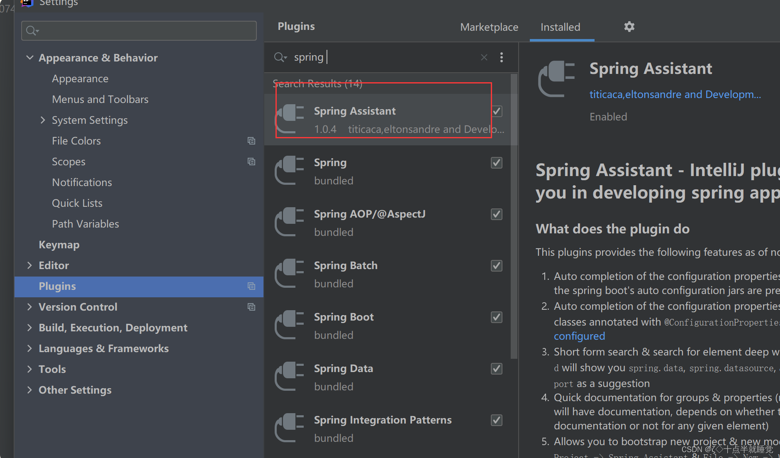Click the large Spring Assistant detail icon
This screenshot has width=780, height=458.
pyautogui.click(x=556, y=79)
